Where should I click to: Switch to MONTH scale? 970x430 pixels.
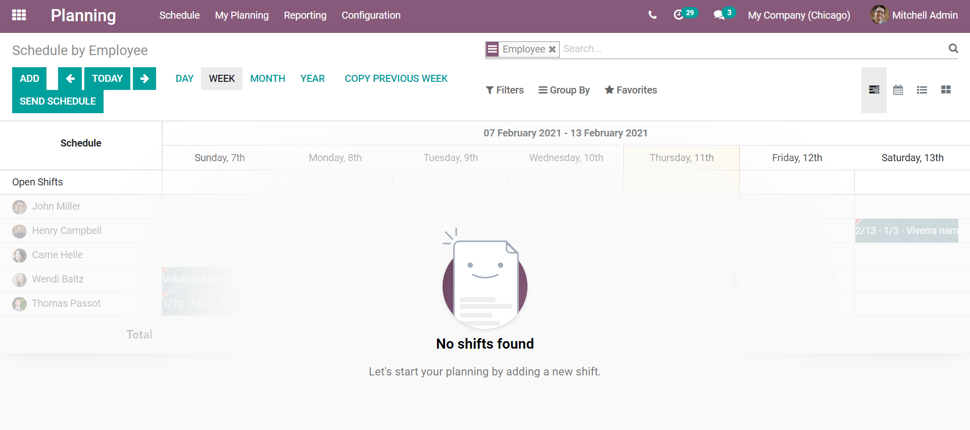coord(268,78)
